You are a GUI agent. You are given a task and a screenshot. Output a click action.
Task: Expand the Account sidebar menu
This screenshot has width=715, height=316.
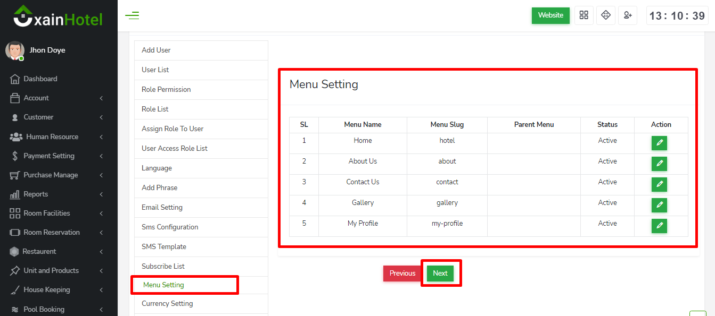click(56, 98)
